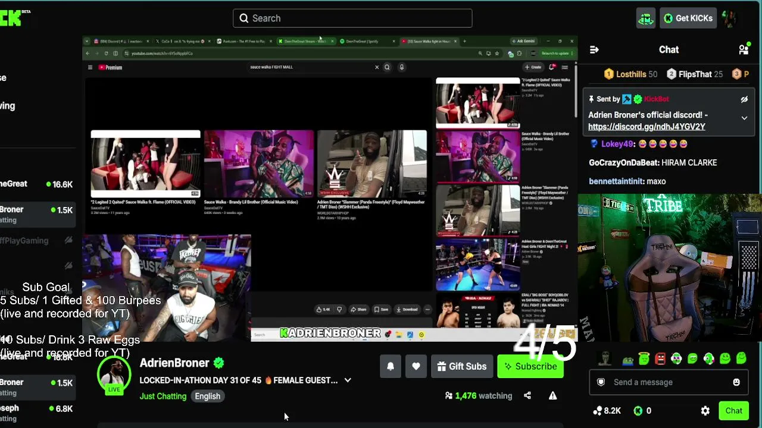Open the discord.gg invite link in chat
Image resolution: width=762 pixels, height=428 pixels.
coord(647,127)
